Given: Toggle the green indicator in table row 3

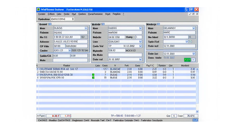Looking at the screenshot, I should tap(93, 74).
